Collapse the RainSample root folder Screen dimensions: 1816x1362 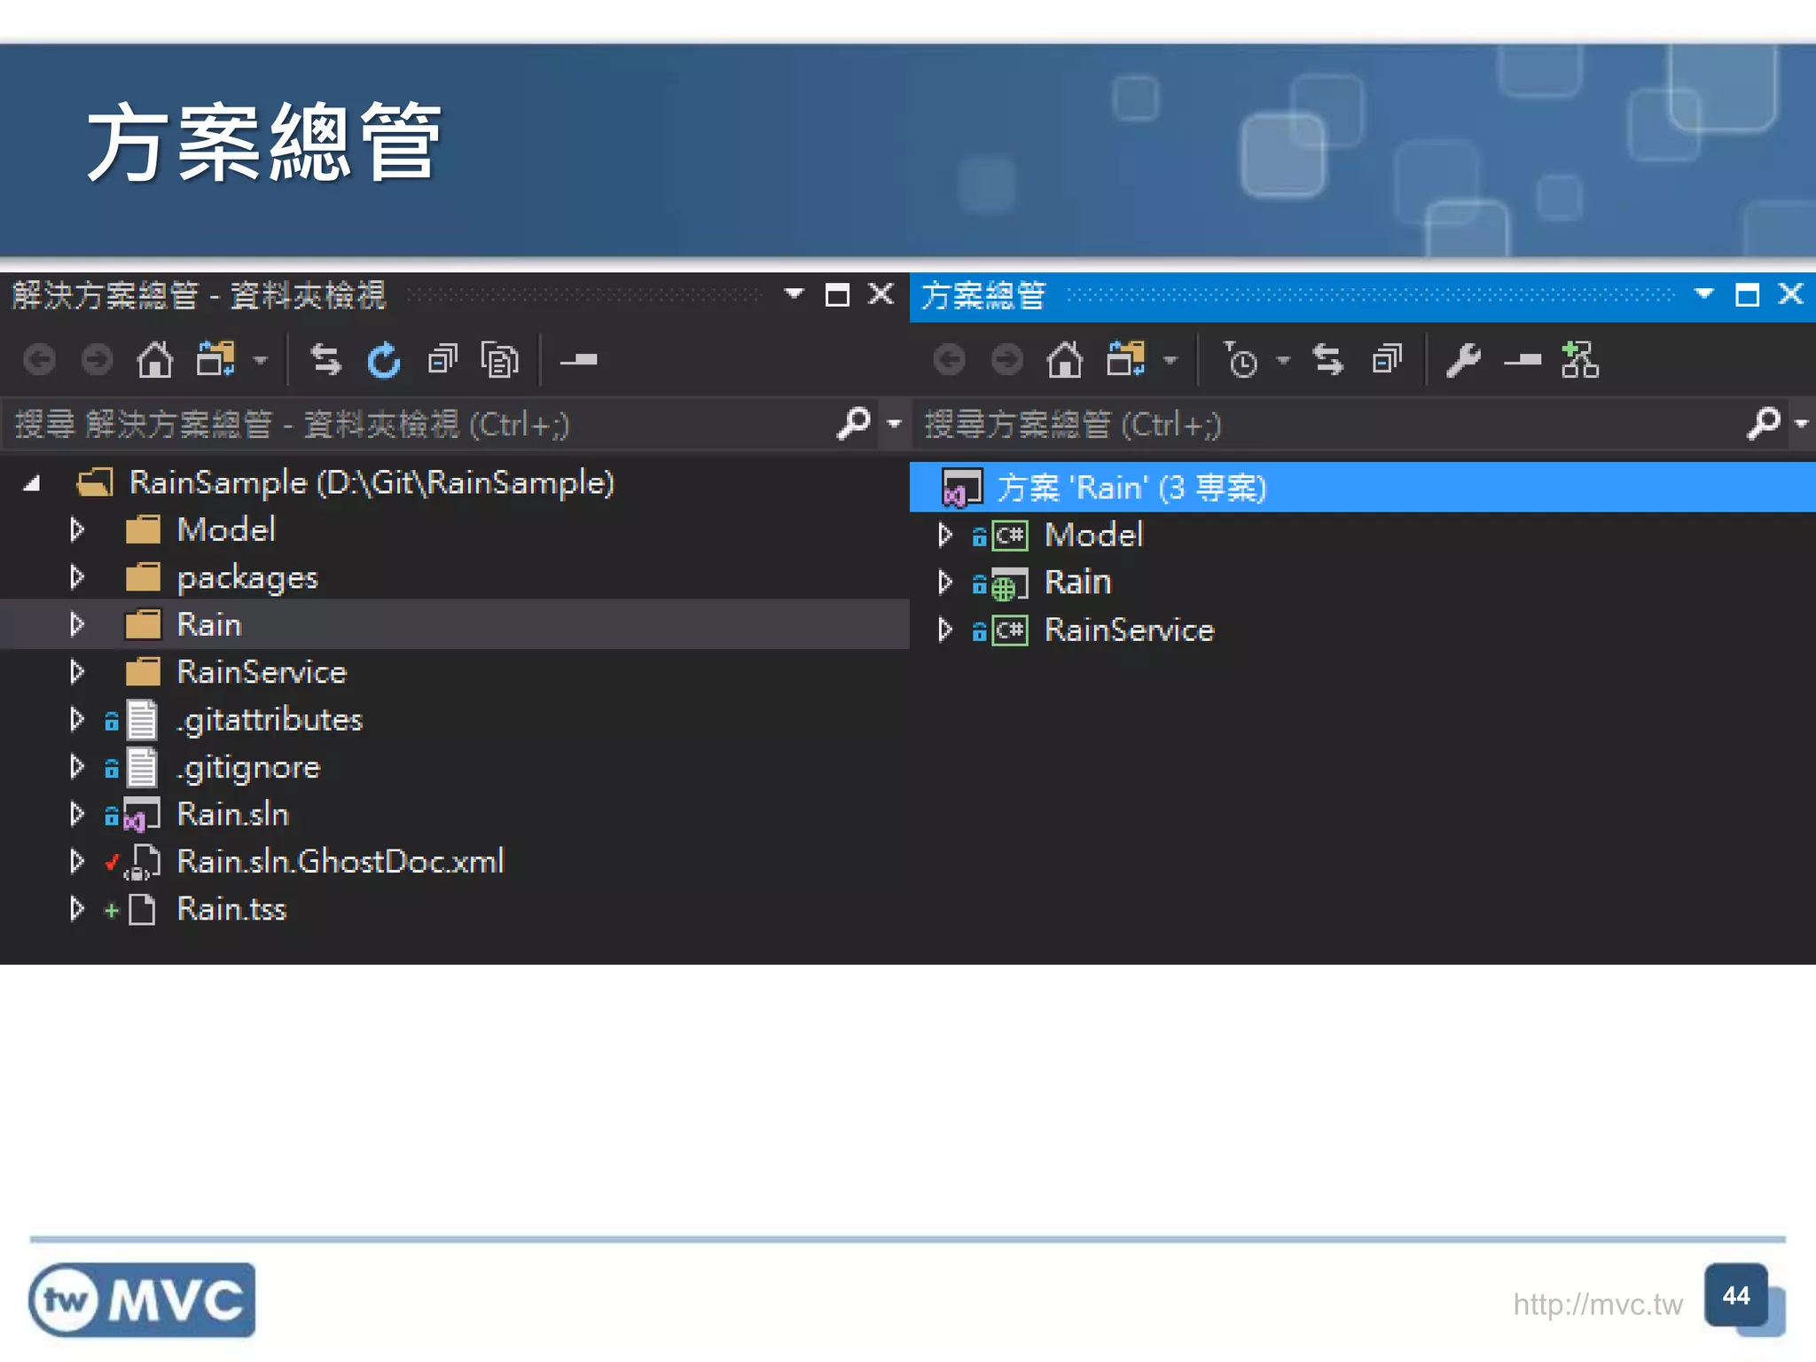pyautogui.click(x=33, y=483)
